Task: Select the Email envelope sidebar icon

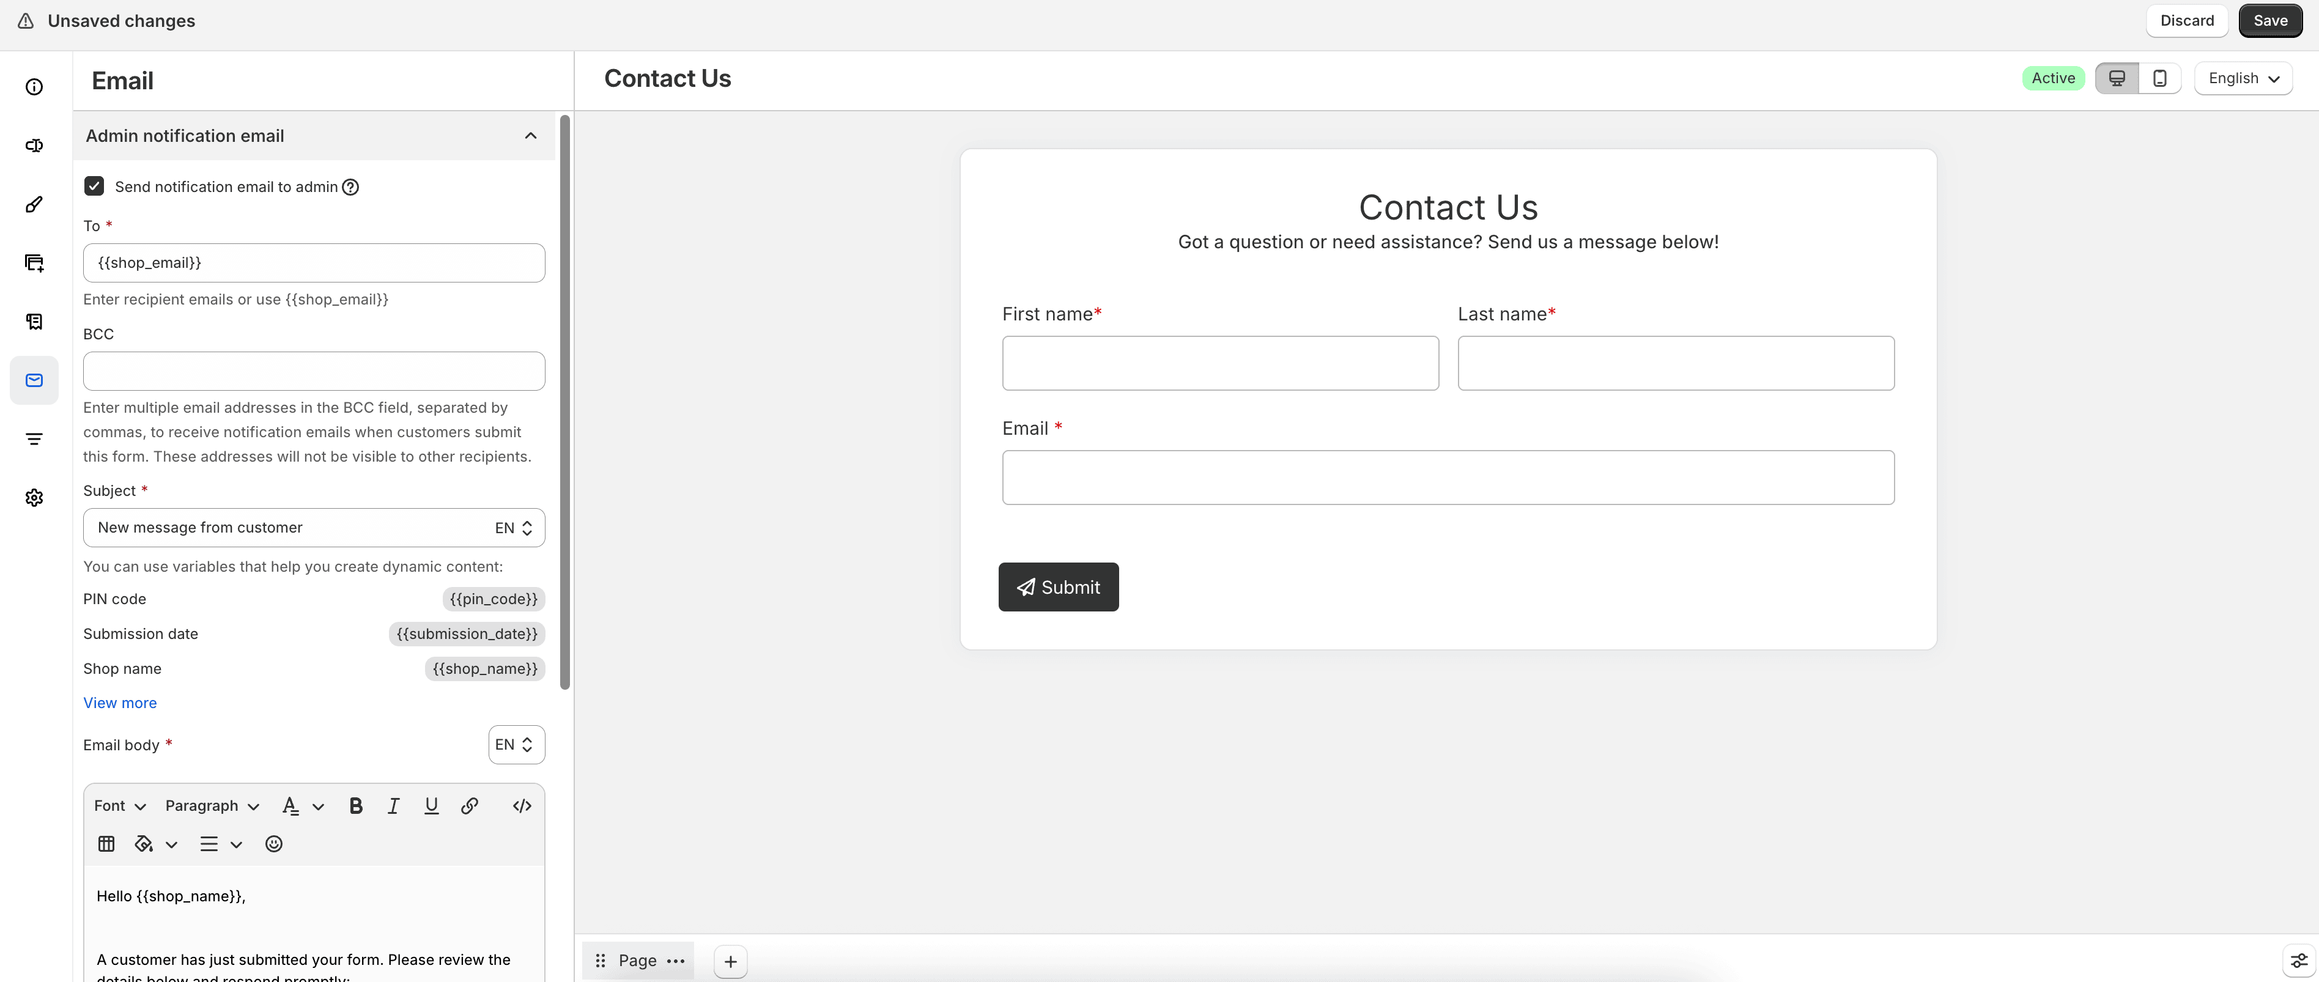Action: [x=34, y=380]
